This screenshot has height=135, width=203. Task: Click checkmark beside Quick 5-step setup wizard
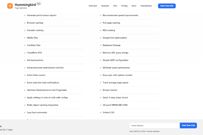[100, 98]
